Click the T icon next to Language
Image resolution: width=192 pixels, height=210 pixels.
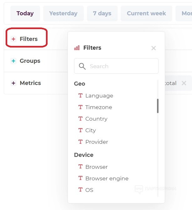tap(80, 96)
